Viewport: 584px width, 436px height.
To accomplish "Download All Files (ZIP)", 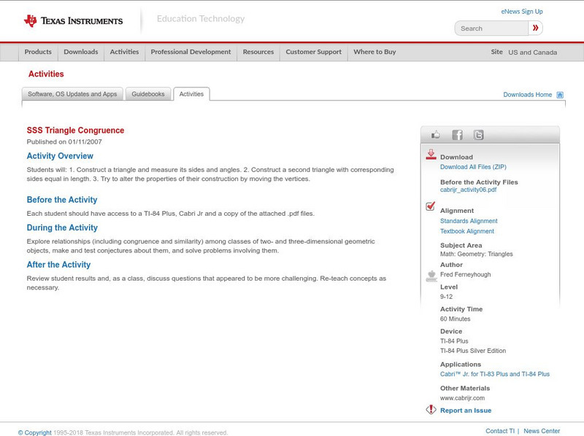I will coord(473,167).
